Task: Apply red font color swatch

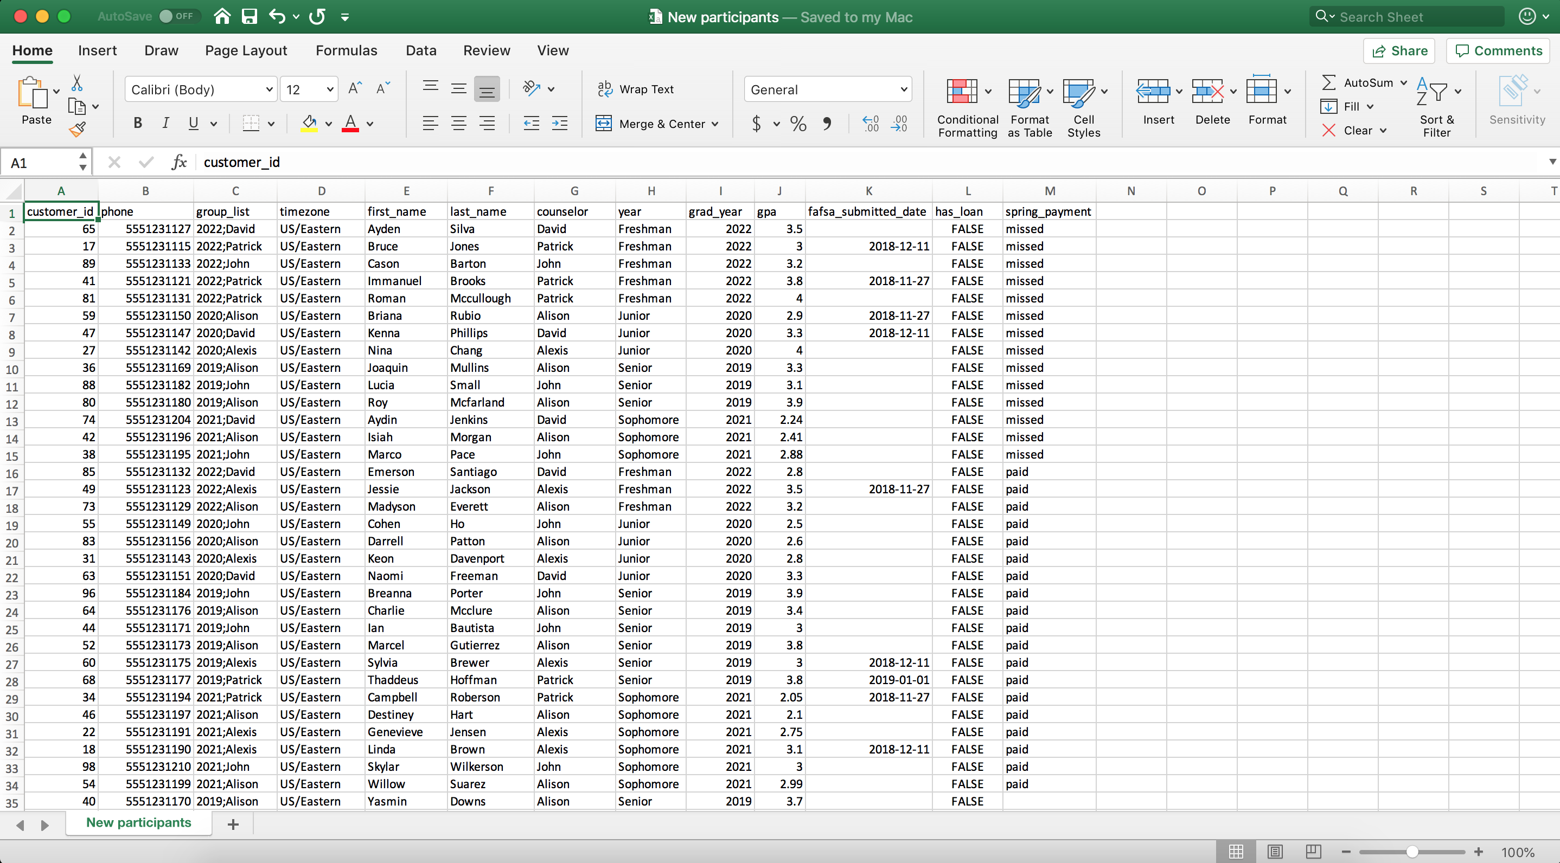Action: (x=350, y=124)
